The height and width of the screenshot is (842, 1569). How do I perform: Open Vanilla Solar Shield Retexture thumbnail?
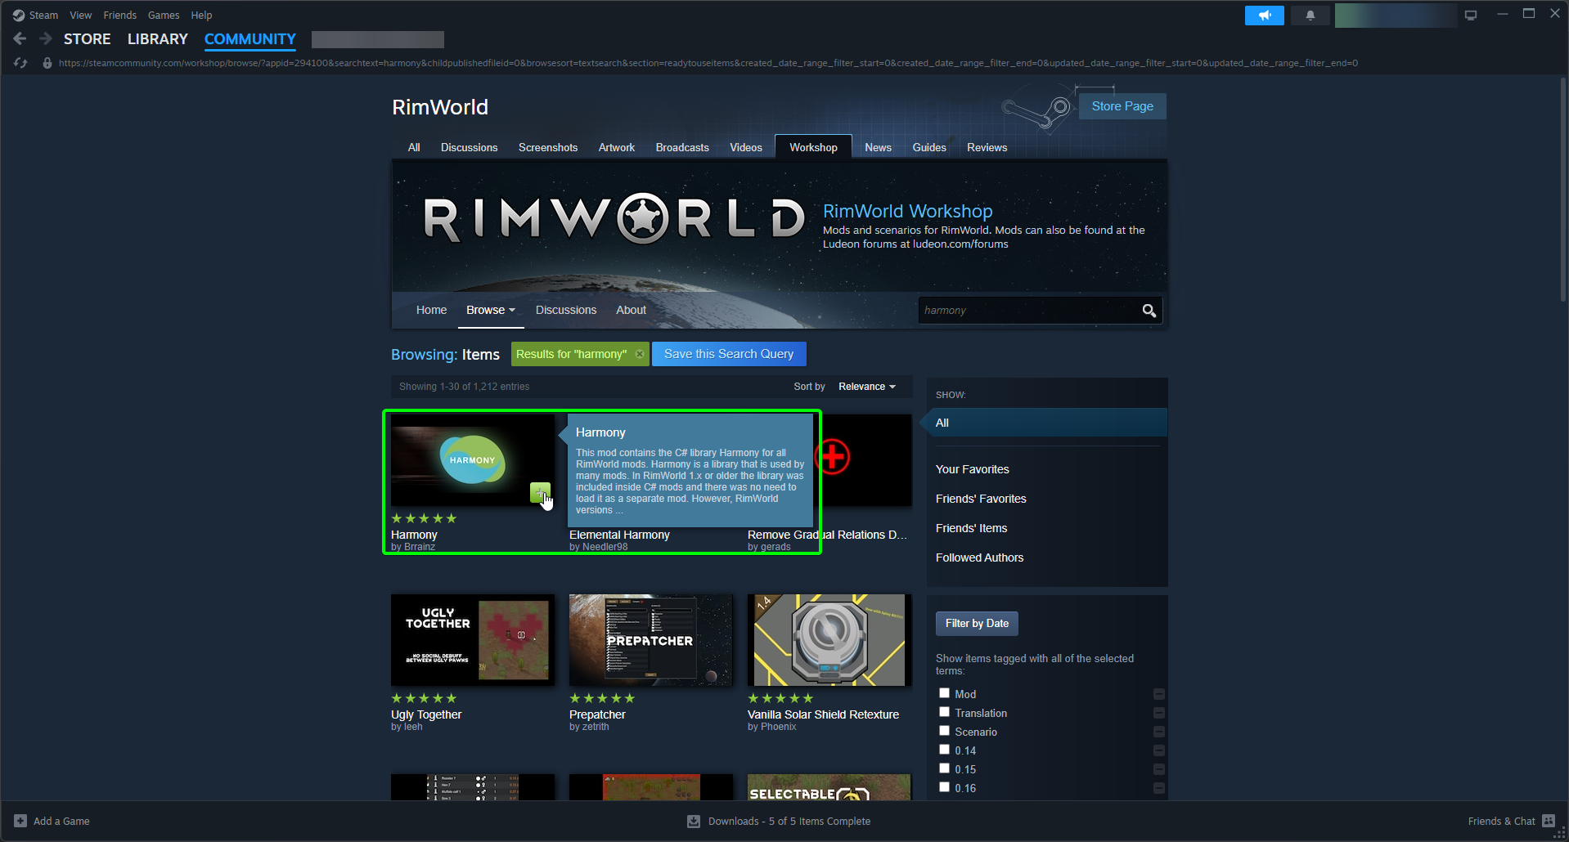coord(829,640)
